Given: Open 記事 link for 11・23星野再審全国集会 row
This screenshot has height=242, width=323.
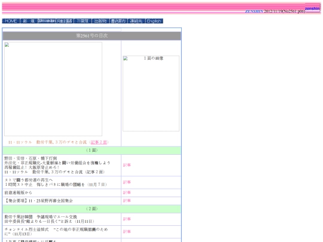Looking at the screenshot, I should [127, 201].
